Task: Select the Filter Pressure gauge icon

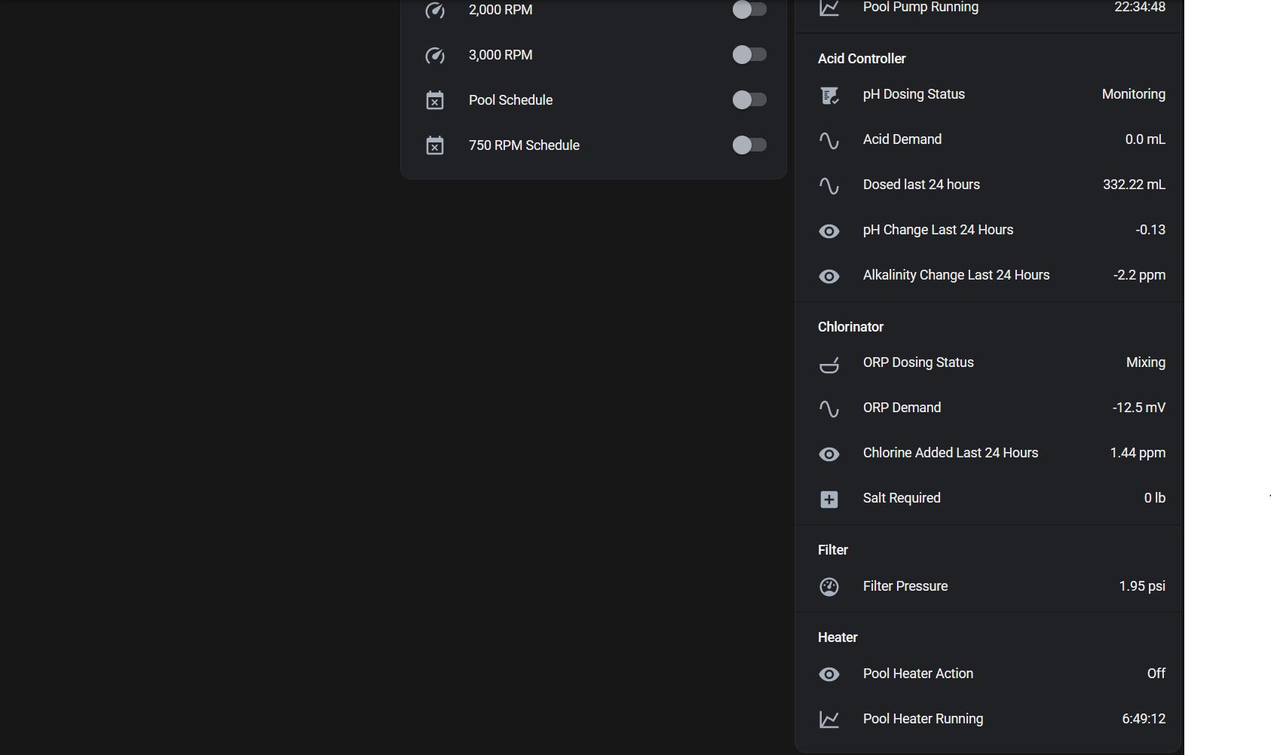Action: 829,586
